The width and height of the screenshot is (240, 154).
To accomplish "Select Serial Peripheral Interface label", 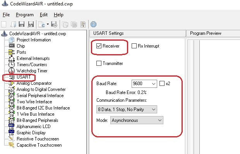I will point(40,96).
